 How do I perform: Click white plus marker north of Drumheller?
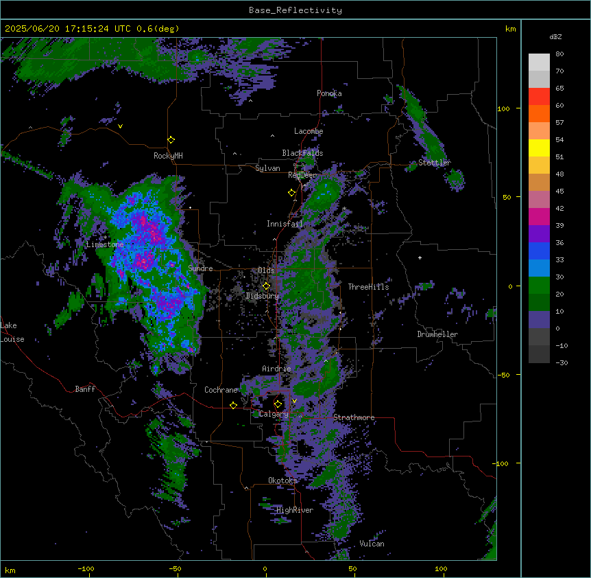click(x=420, y=257)
